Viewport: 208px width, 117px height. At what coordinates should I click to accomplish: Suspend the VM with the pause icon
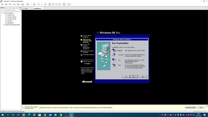[x=28, y=4]
